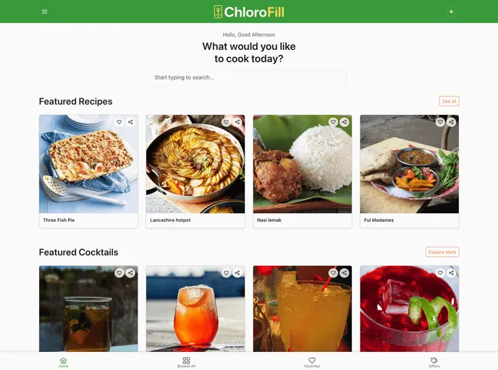Click heart icon on Nasi lemak card
Screen dimensions: 498x370
pyautogui.click(x=333, y=122)
